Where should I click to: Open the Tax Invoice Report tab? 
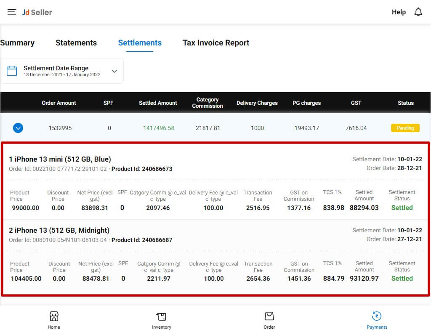pos(216,43)
